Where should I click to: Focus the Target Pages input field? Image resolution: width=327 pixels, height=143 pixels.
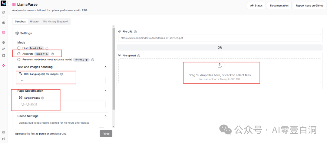(62, 104)
